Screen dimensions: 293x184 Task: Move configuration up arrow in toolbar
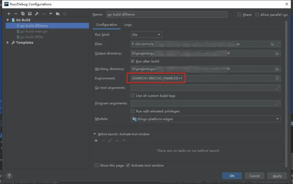(44, 14)
